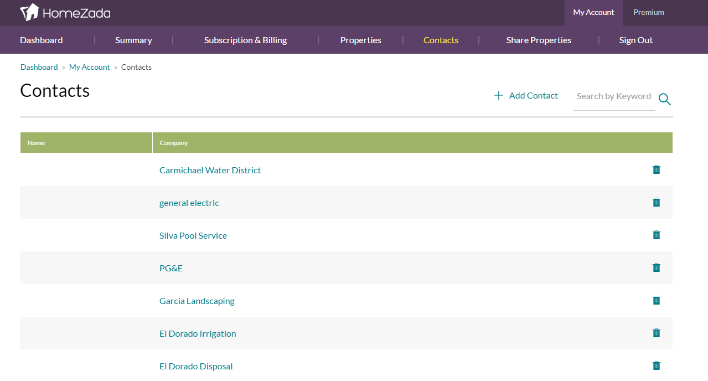The image size is (708, 381).
Task: Delete the Garcia Landscaping contact
Action: (657, 300)
